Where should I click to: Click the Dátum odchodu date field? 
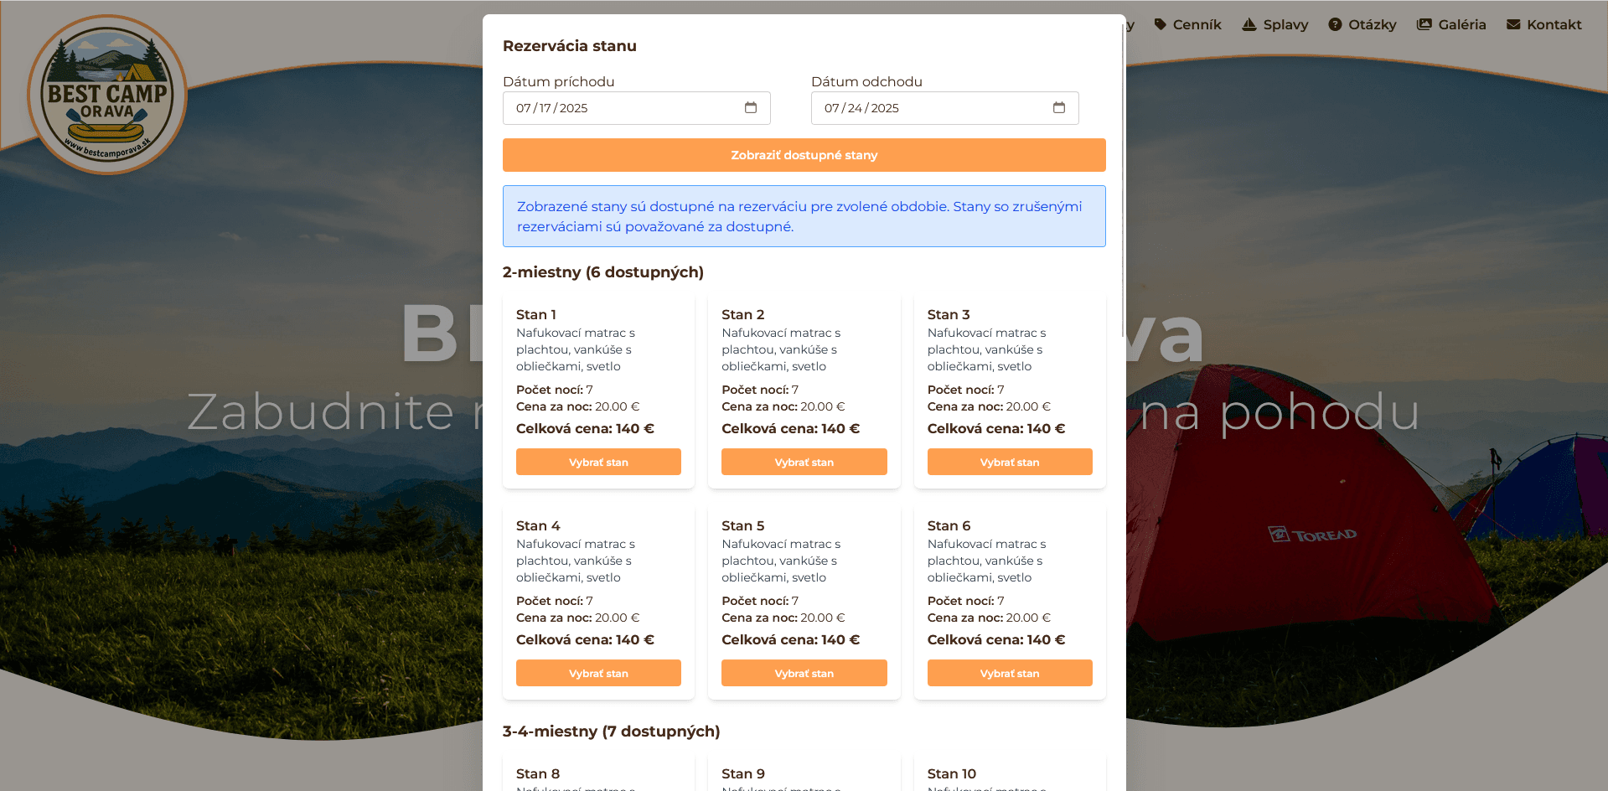click(x=928, y=108)
